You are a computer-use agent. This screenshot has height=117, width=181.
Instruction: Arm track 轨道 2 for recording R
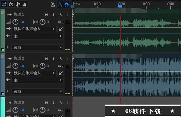click(61, 59)
